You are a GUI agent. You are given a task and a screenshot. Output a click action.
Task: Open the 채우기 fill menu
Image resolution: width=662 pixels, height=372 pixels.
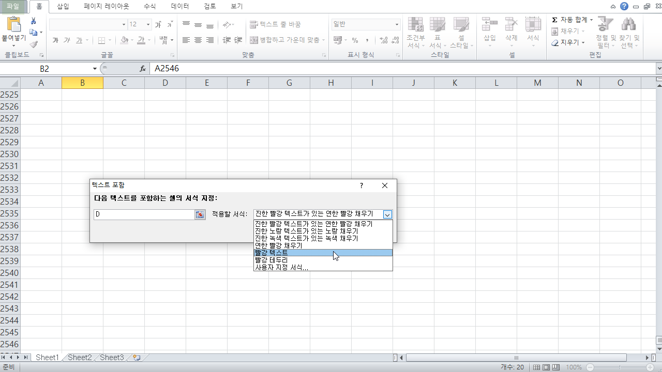(568, 31)
